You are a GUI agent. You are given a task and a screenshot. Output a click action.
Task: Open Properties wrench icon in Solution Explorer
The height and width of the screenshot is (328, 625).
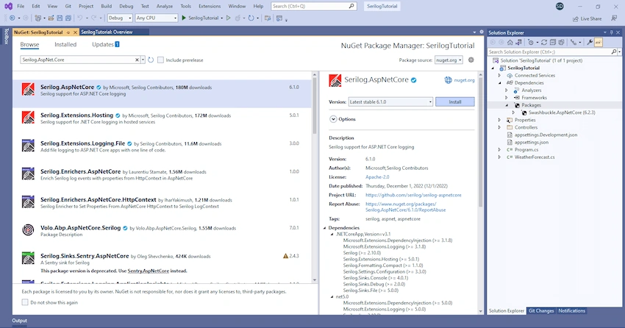click(x=590, y=42)
